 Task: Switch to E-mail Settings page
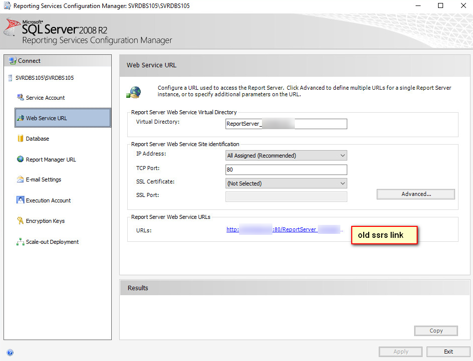[x=43, y=180]
